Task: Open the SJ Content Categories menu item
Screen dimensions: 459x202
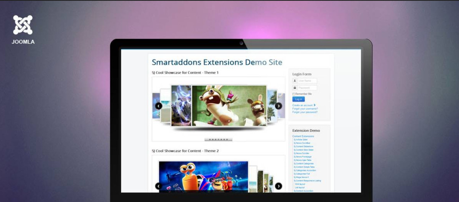Action: pyautogui.click(x=304, y=164)
